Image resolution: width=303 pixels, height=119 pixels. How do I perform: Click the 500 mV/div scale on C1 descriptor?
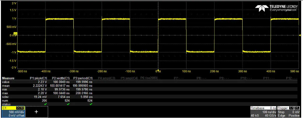pyautogui.click(x=17, y=112)
